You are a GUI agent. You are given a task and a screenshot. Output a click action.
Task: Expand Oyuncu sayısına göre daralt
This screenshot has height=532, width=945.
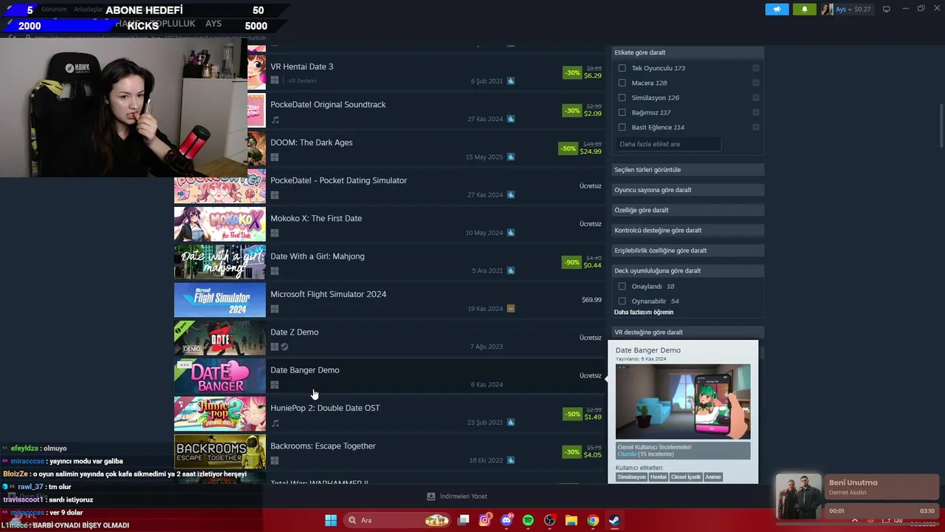(x=687, y=190)
